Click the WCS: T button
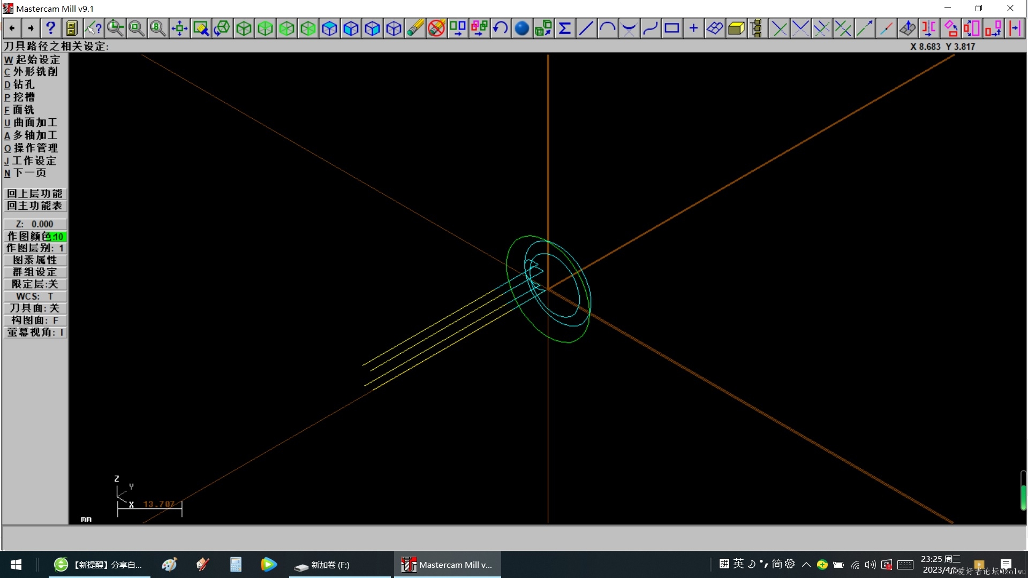 tap(35, 296)
